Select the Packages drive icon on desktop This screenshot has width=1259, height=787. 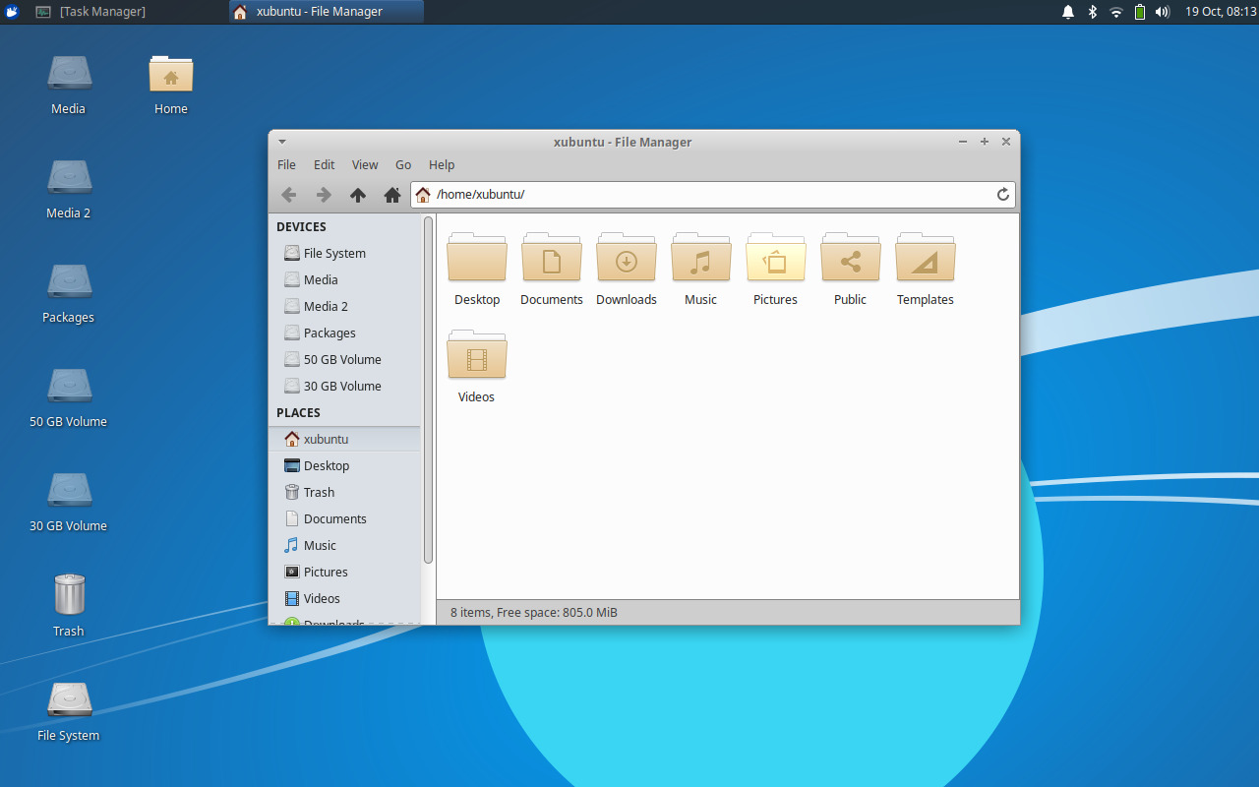(69, 282)
